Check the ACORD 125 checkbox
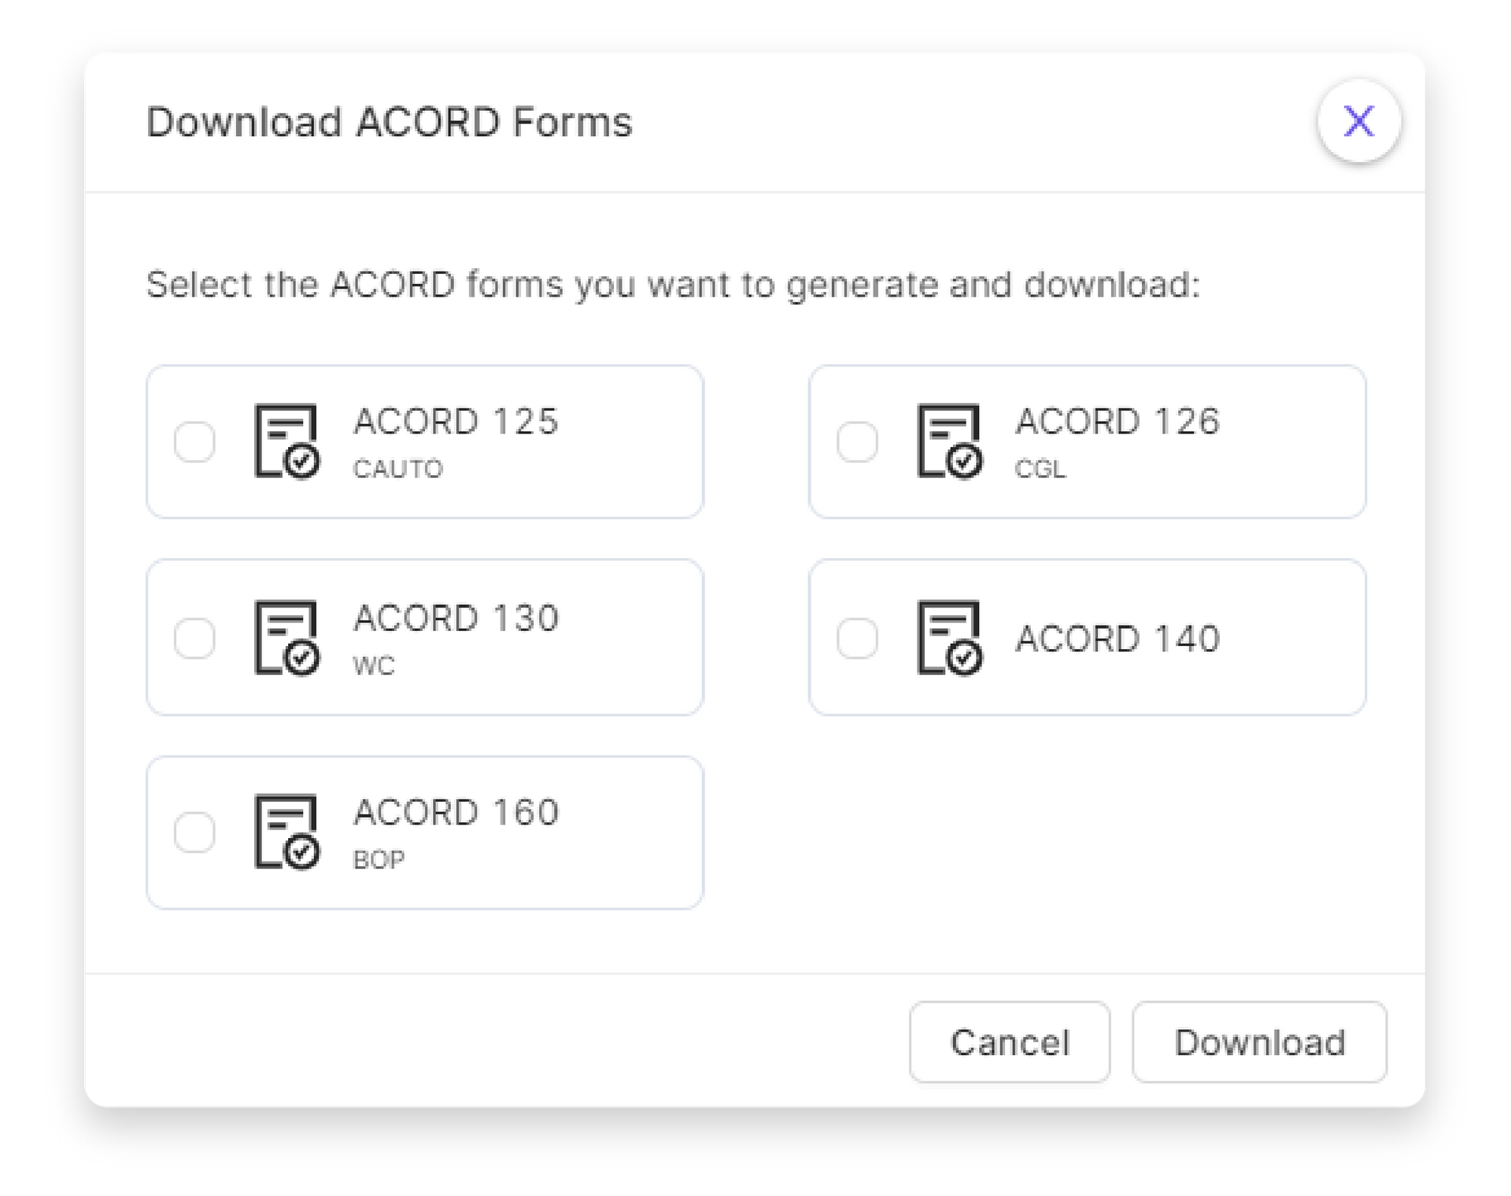Screen dimensions: 1511x1196 coord(194,441)
